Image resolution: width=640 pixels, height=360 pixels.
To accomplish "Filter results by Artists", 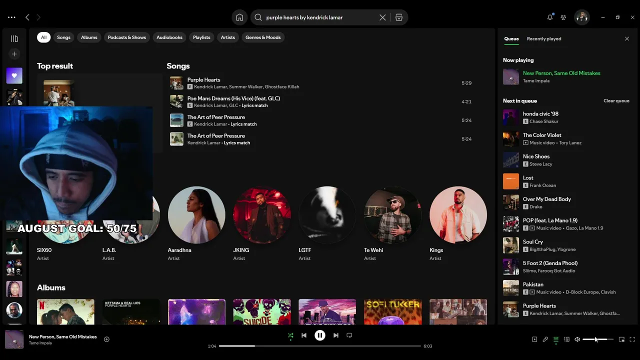I will click(228, 37).
